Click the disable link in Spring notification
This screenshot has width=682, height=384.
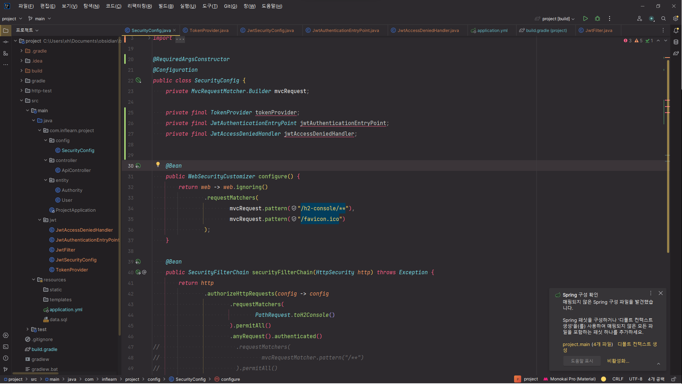pos(618,361)
